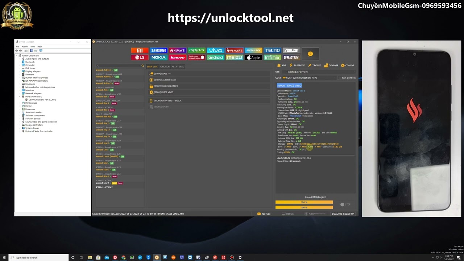This screenshot has height=261, width=464.
Task: Click Windows Start button
Action: click(x=4, y=257)
